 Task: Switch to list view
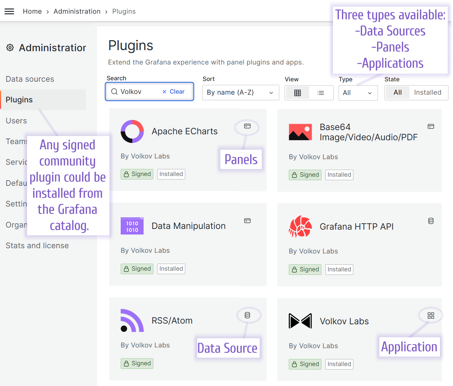click(321, 93)
